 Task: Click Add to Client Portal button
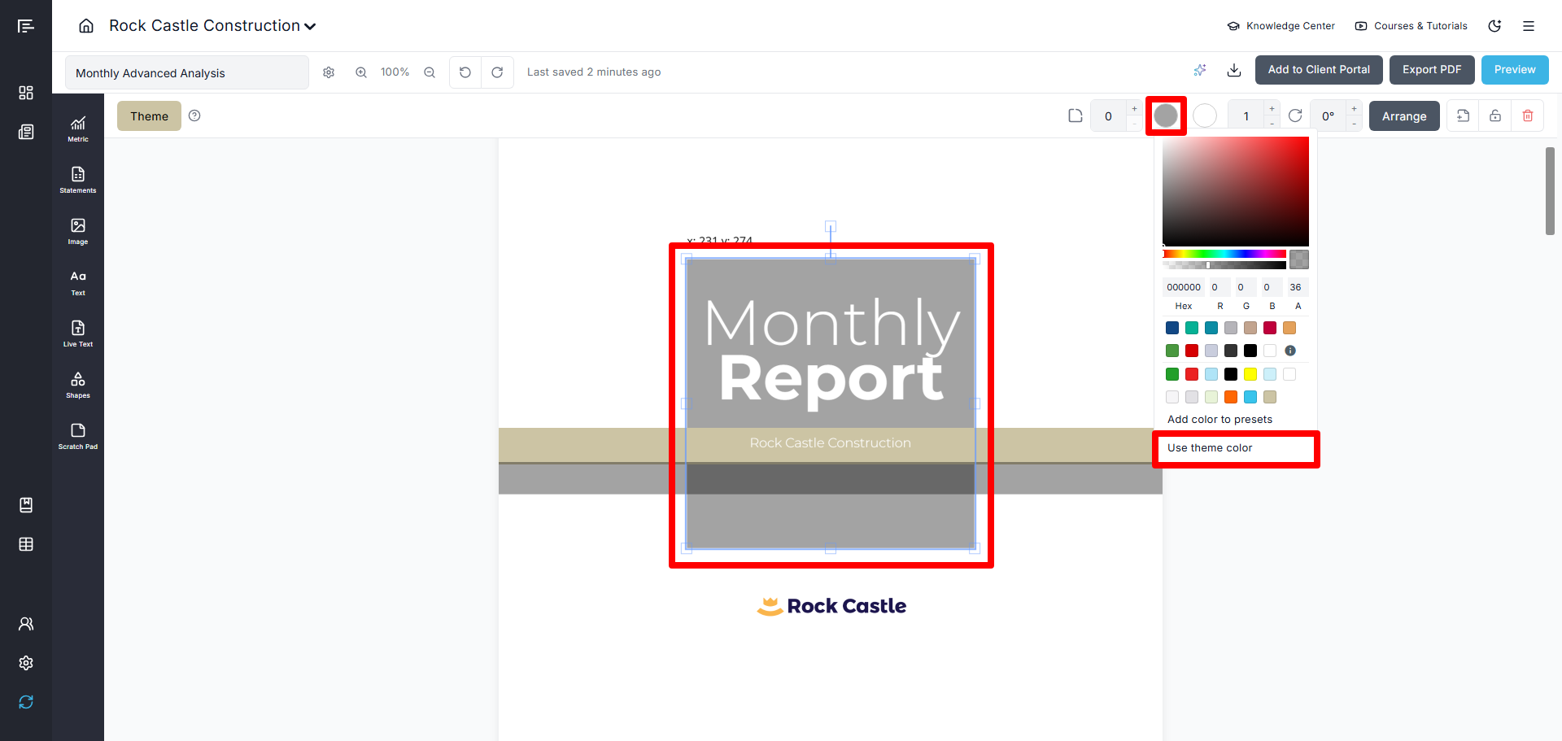click(x=1319, y=70)
